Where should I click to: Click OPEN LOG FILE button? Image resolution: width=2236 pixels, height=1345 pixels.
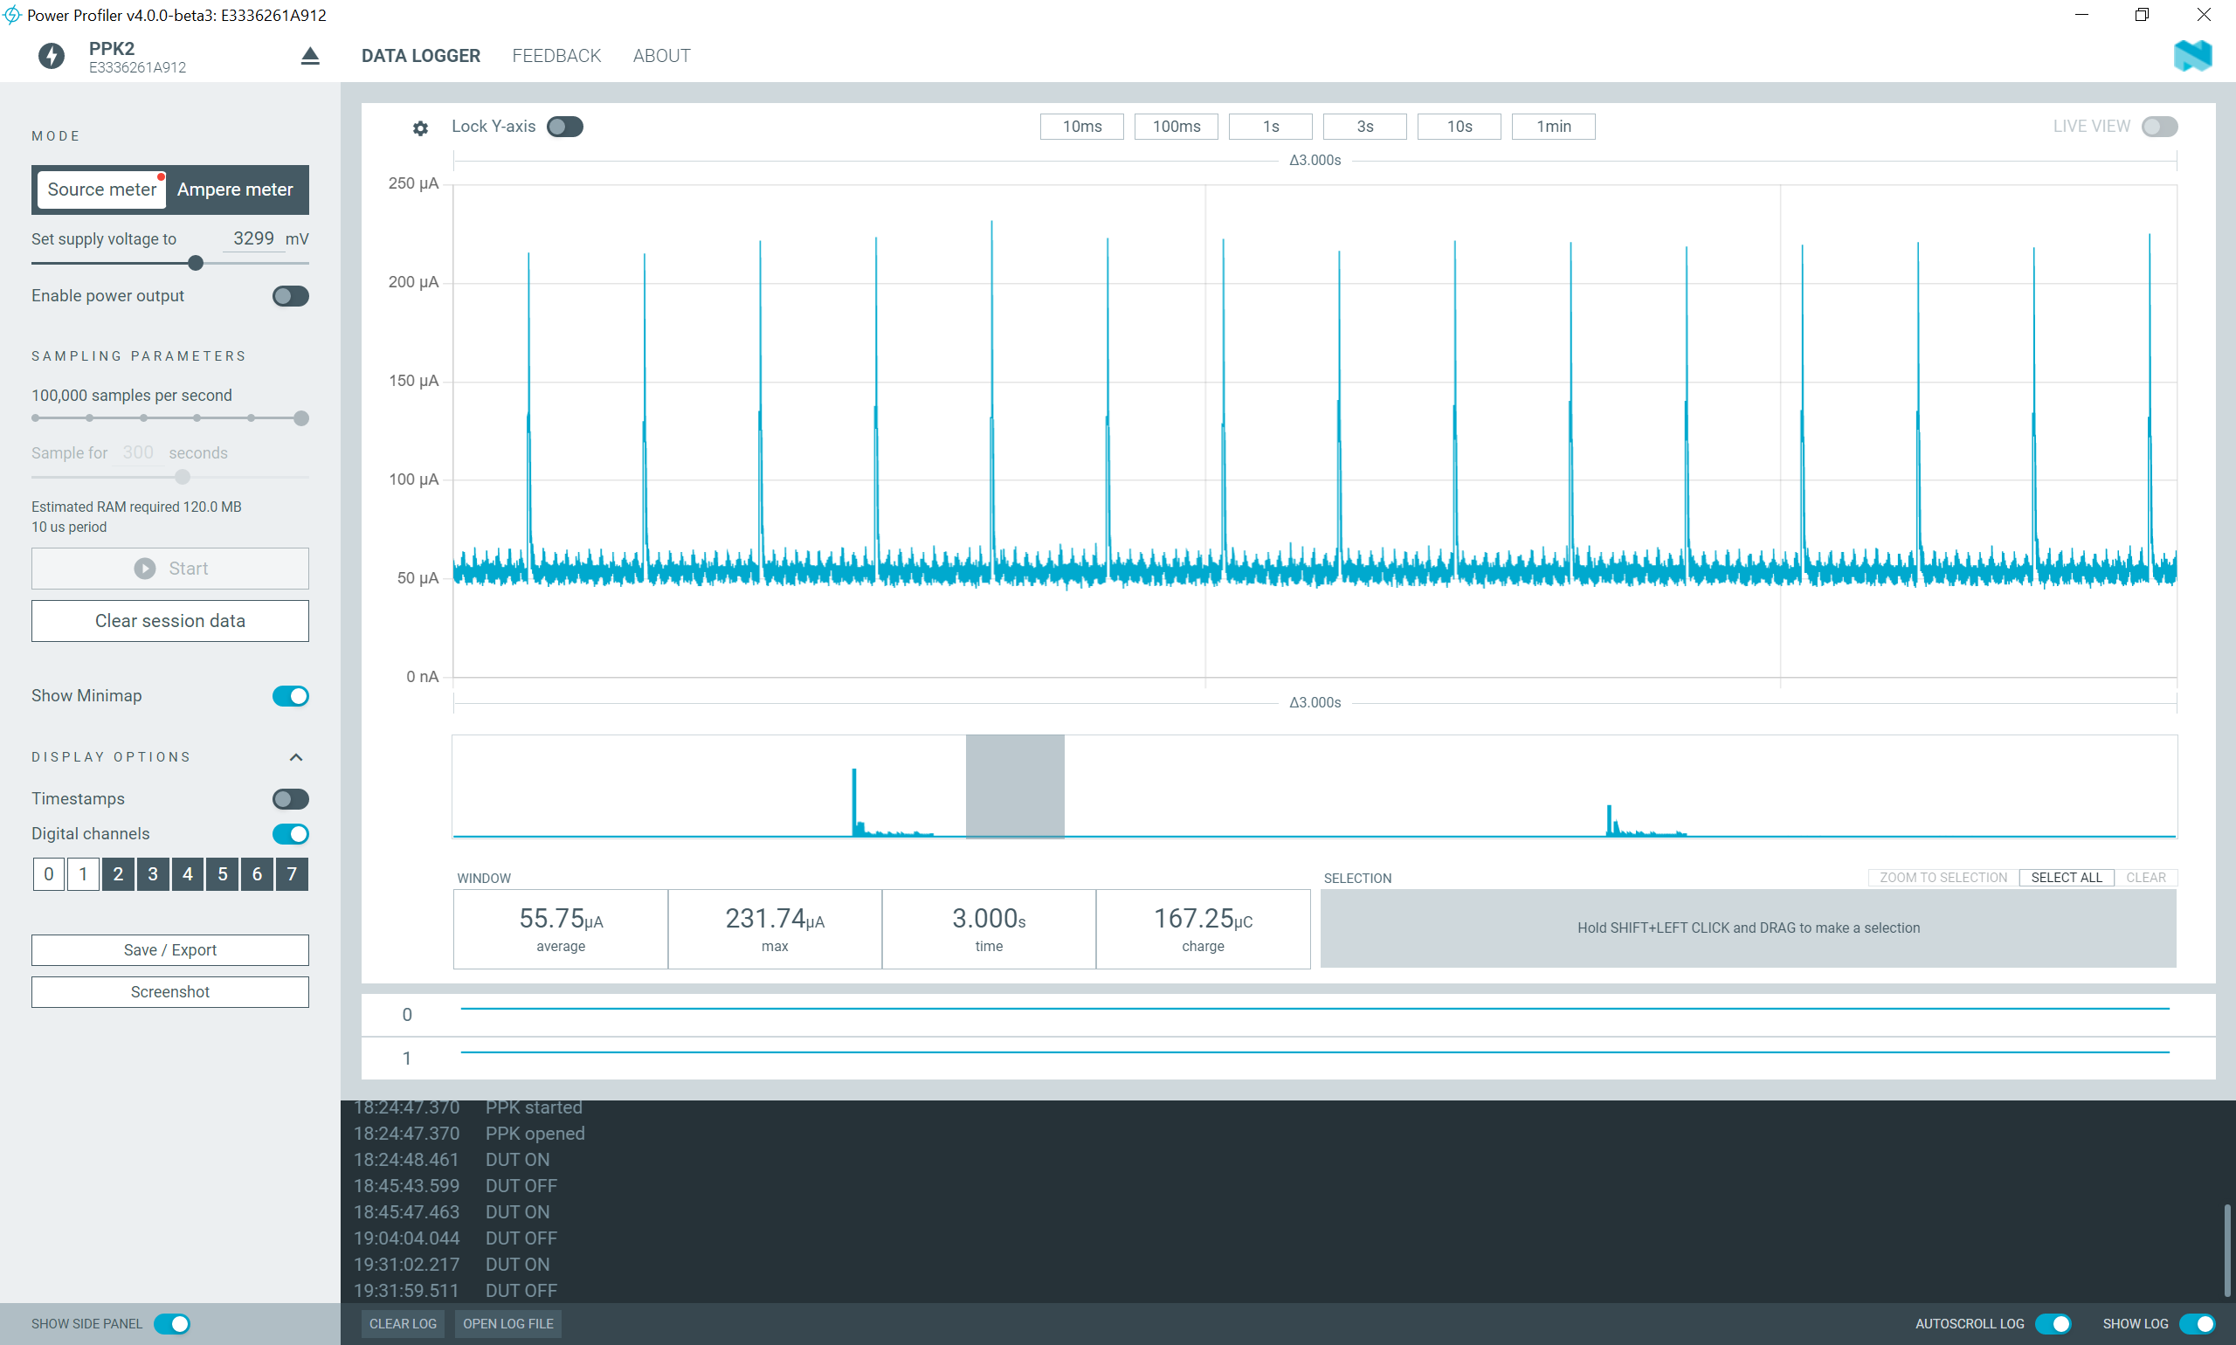coord(508,1324)
